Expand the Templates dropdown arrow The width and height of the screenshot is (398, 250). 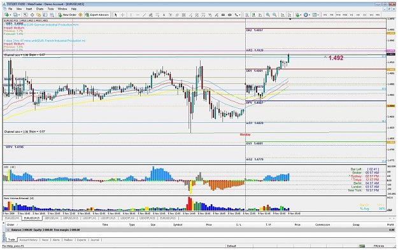point(318,15)
